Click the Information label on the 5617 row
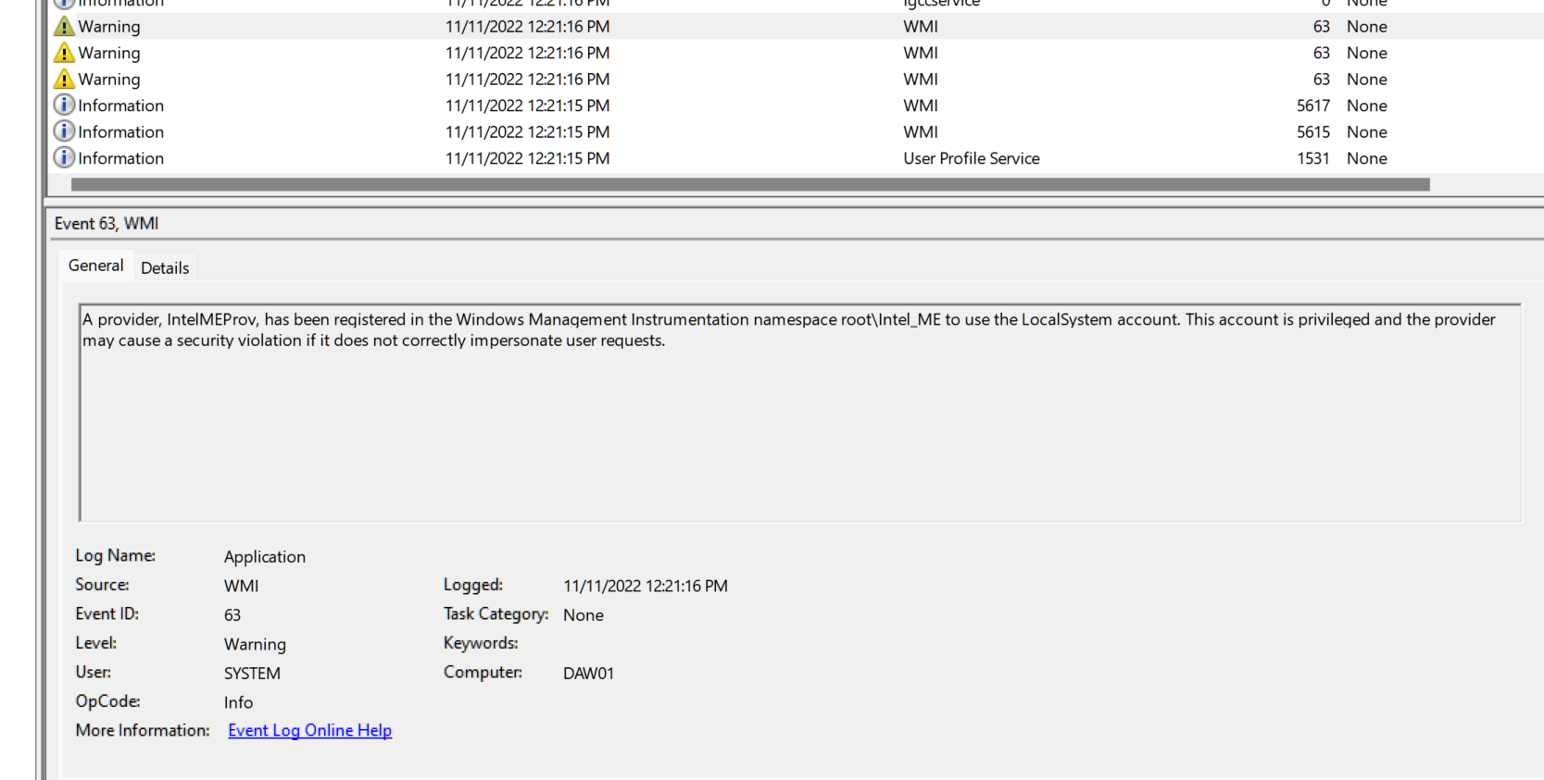Viewport: 1544px width, 780px height. pos(120,105)
